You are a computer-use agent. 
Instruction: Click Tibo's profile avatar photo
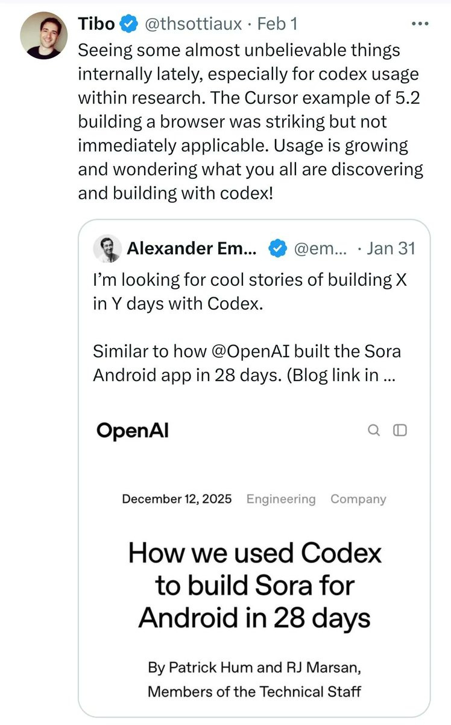point(44,34)
